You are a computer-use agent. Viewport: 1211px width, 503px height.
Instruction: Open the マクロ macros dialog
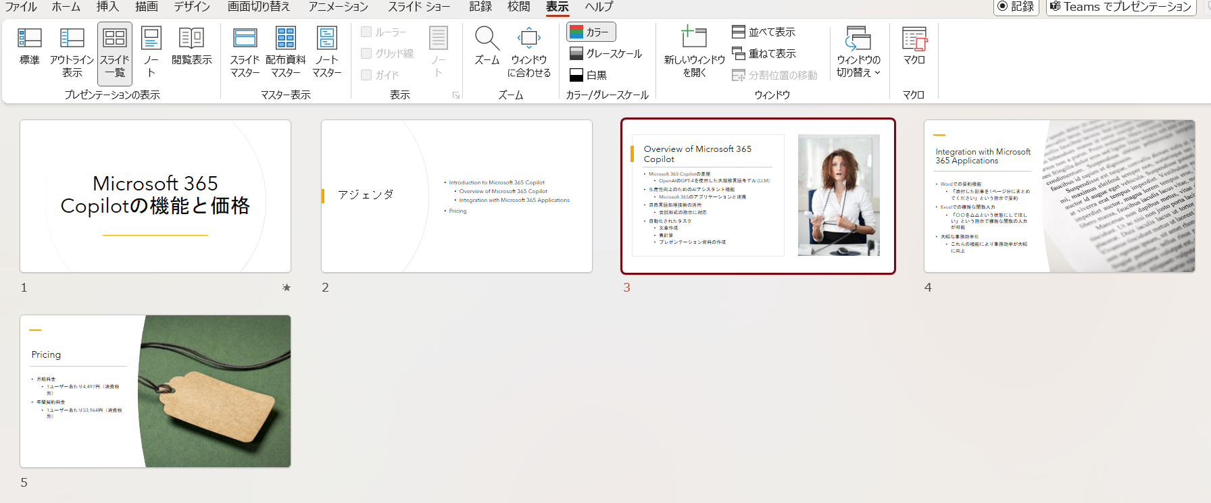point(914,47)
